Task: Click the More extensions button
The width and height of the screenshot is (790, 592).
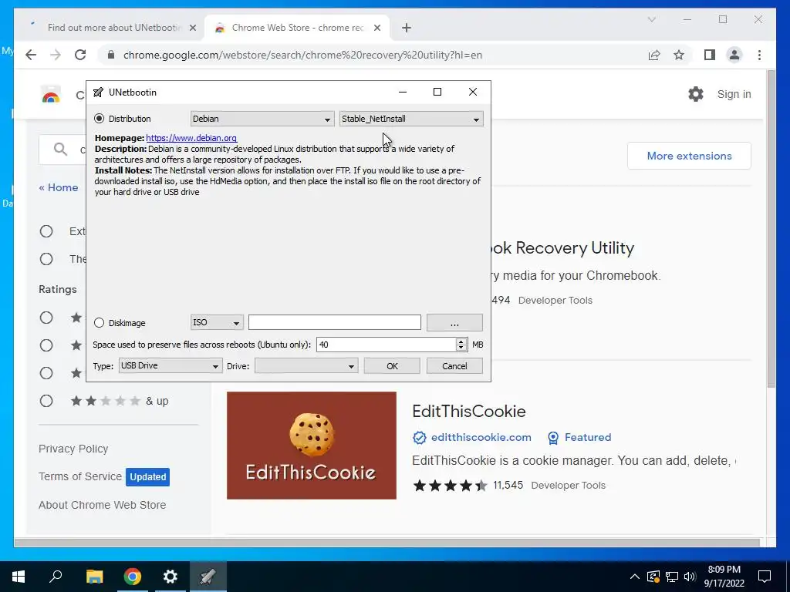Action: point(689,156)
